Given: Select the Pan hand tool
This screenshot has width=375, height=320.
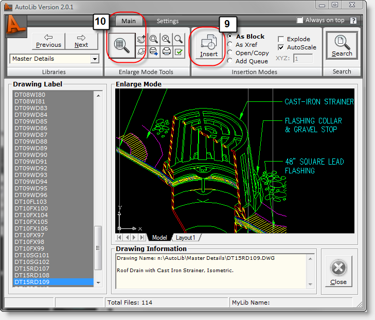Looking at the screenshot, I should point(141,39).
